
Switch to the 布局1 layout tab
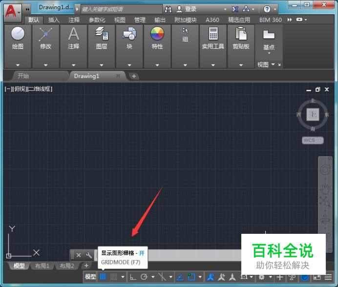[x=42, y=266]
